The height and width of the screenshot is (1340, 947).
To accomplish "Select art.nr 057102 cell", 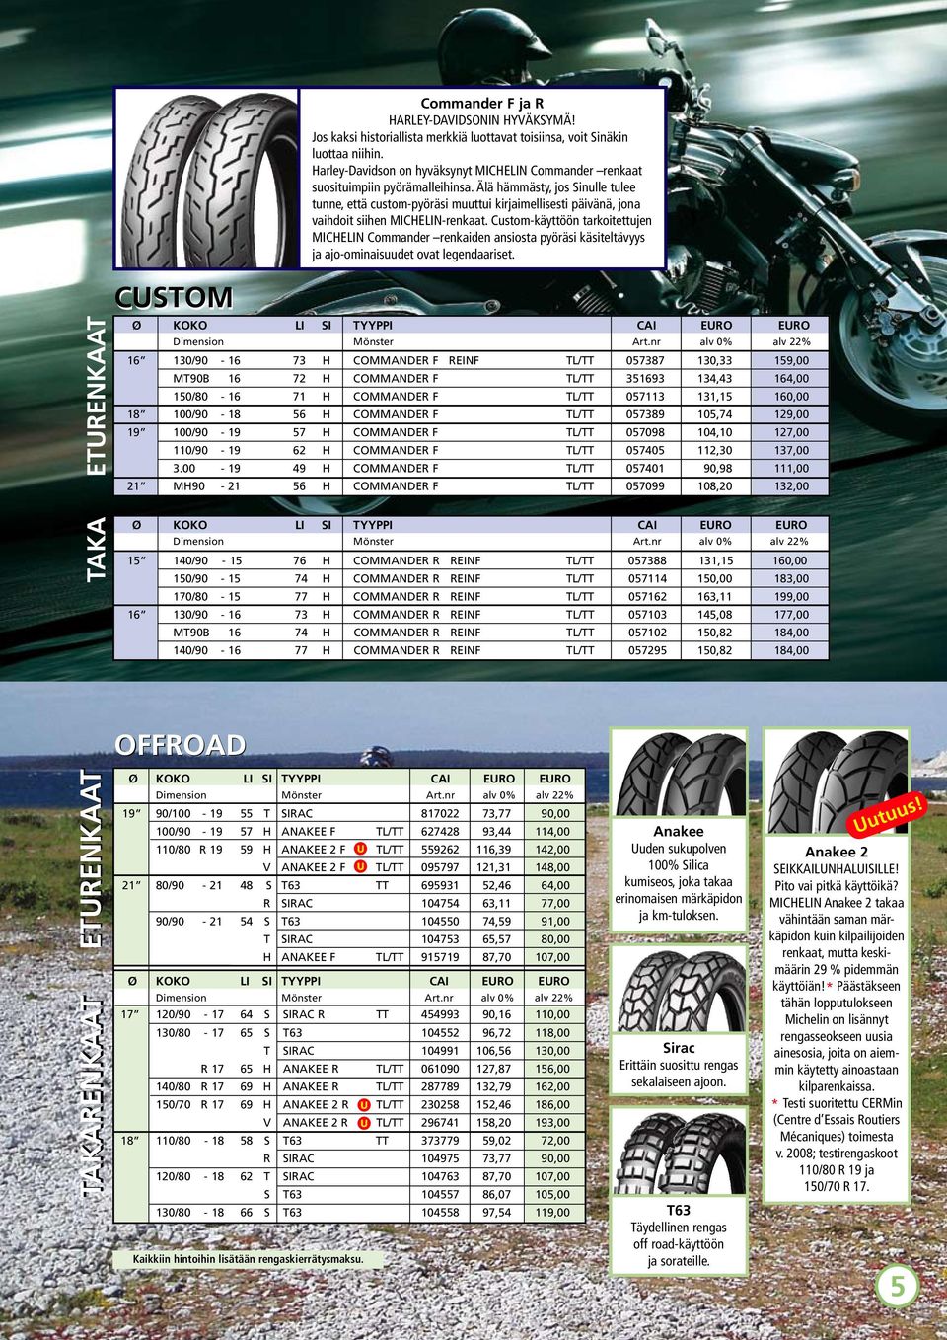I will tap(647, 633).
